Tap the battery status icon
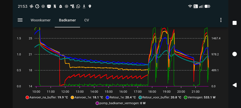This screenshot has width=241, height=108. tap(208, 6)
